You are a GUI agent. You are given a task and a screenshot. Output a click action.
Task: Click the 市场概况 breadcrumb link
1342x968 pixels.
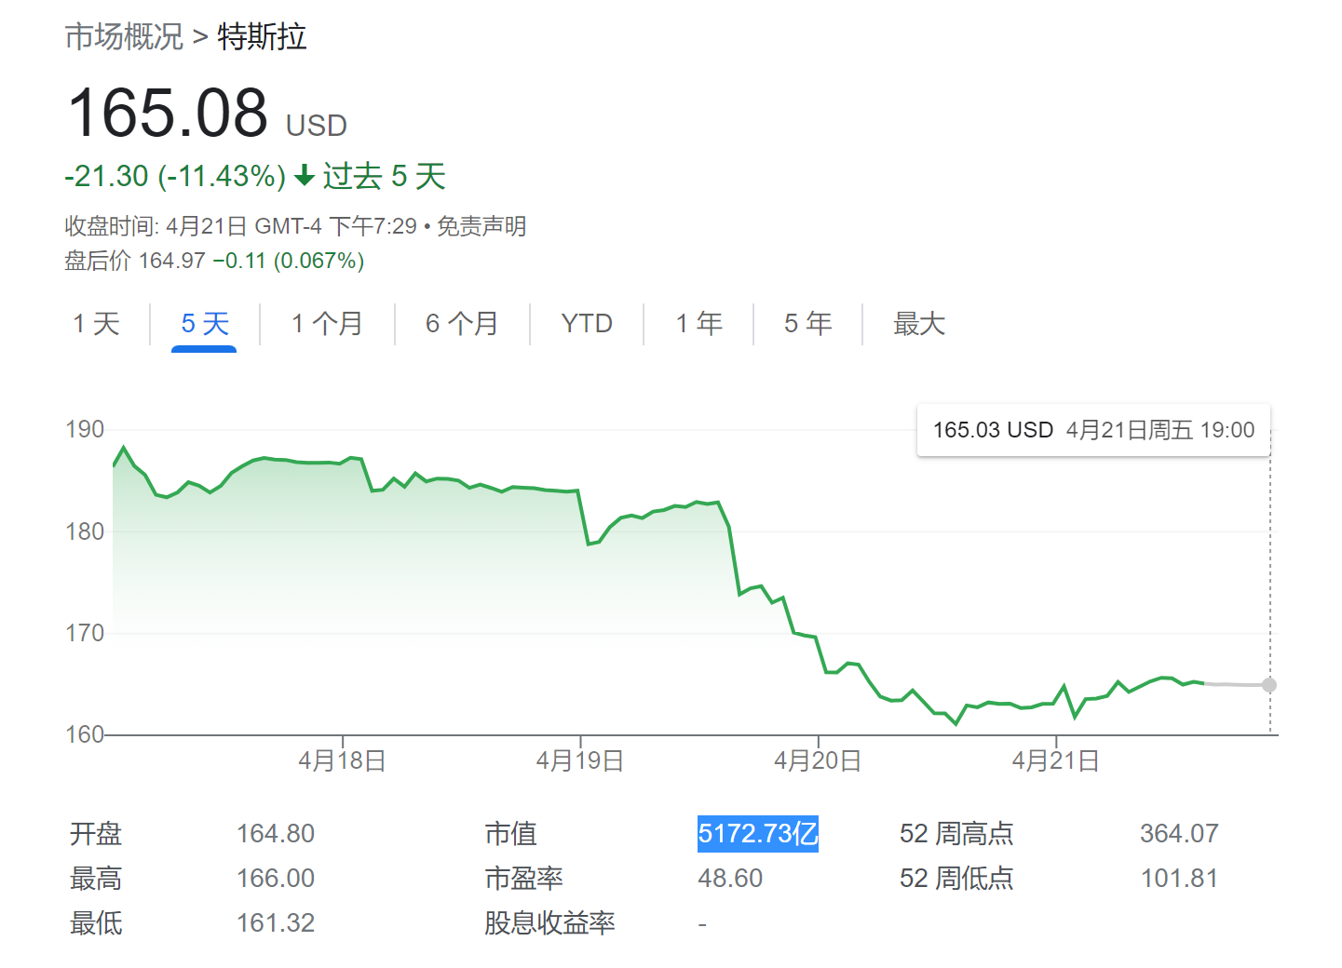click(124, 37)
